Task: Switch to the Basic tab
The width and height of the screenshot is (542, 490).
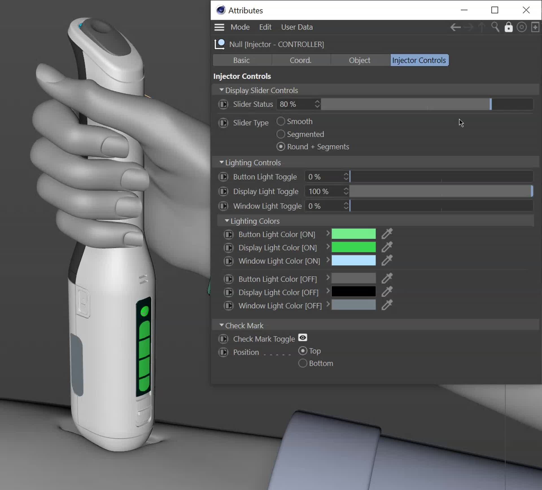Action: click(241, 60)
